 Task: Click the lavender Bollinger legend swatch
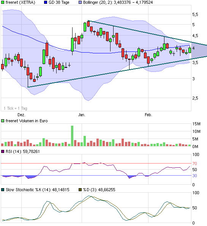point(80,2)
